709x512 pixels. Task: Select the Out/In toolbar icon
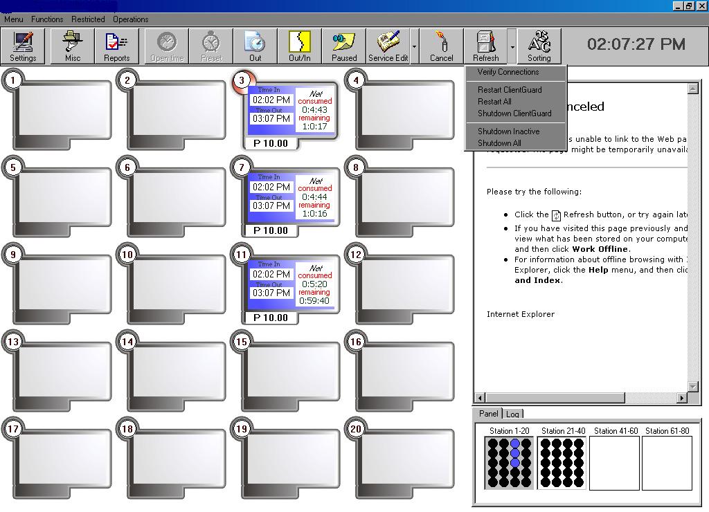299,46
